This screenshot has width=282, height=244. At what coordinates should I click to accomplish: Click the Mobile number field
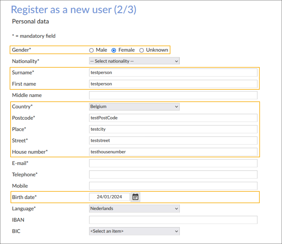point(173,186)
